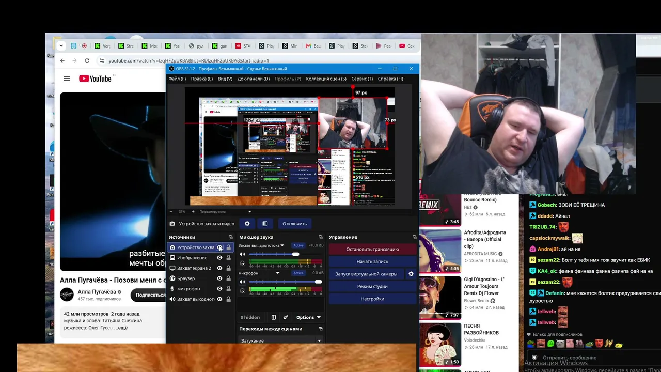This screenshot has width=661, height=372.
Task: Expand микрофон mixer channel dropdown arrow
Action: click(277, 273)
